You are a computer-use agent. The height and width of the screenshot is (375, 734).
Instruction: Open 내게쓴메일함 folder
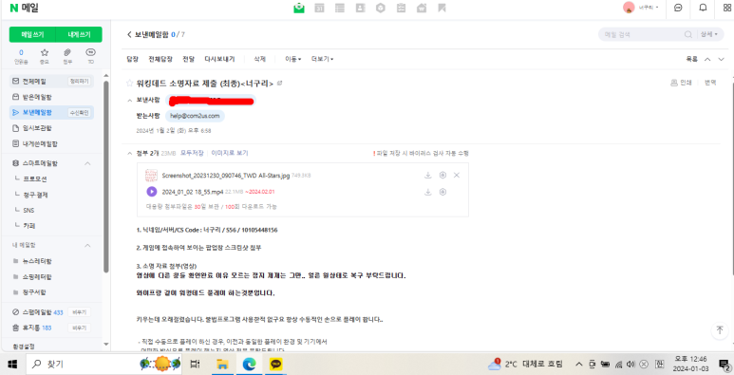tap(40, 143)
